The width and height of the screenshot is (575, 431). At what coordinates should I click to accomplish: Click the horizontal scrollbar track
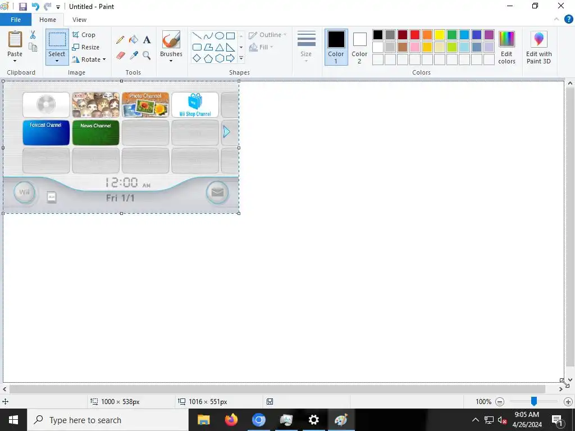(x=277, y=389)
